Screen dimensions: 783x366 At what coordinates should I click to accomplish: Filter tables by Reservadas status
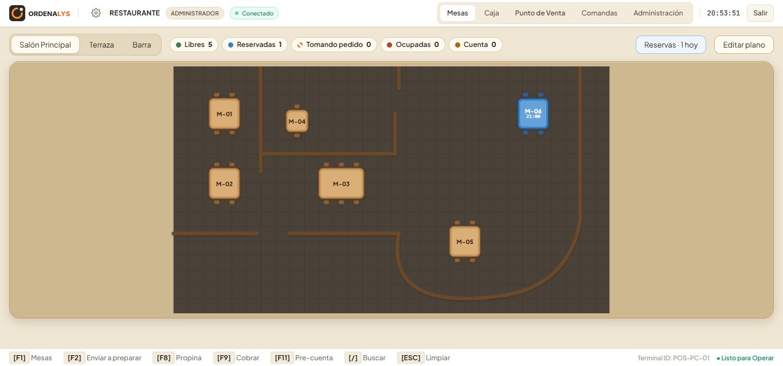(255, 45)
